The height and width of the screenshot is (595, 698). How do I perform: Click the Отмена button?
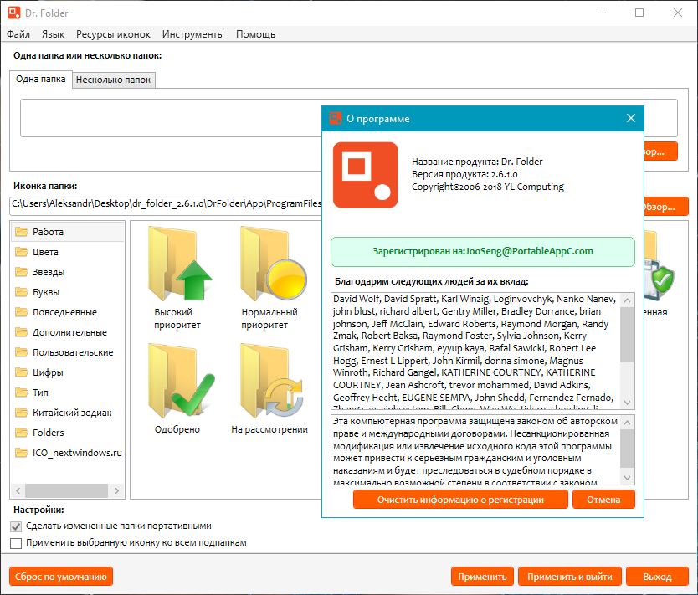(603, 500)
